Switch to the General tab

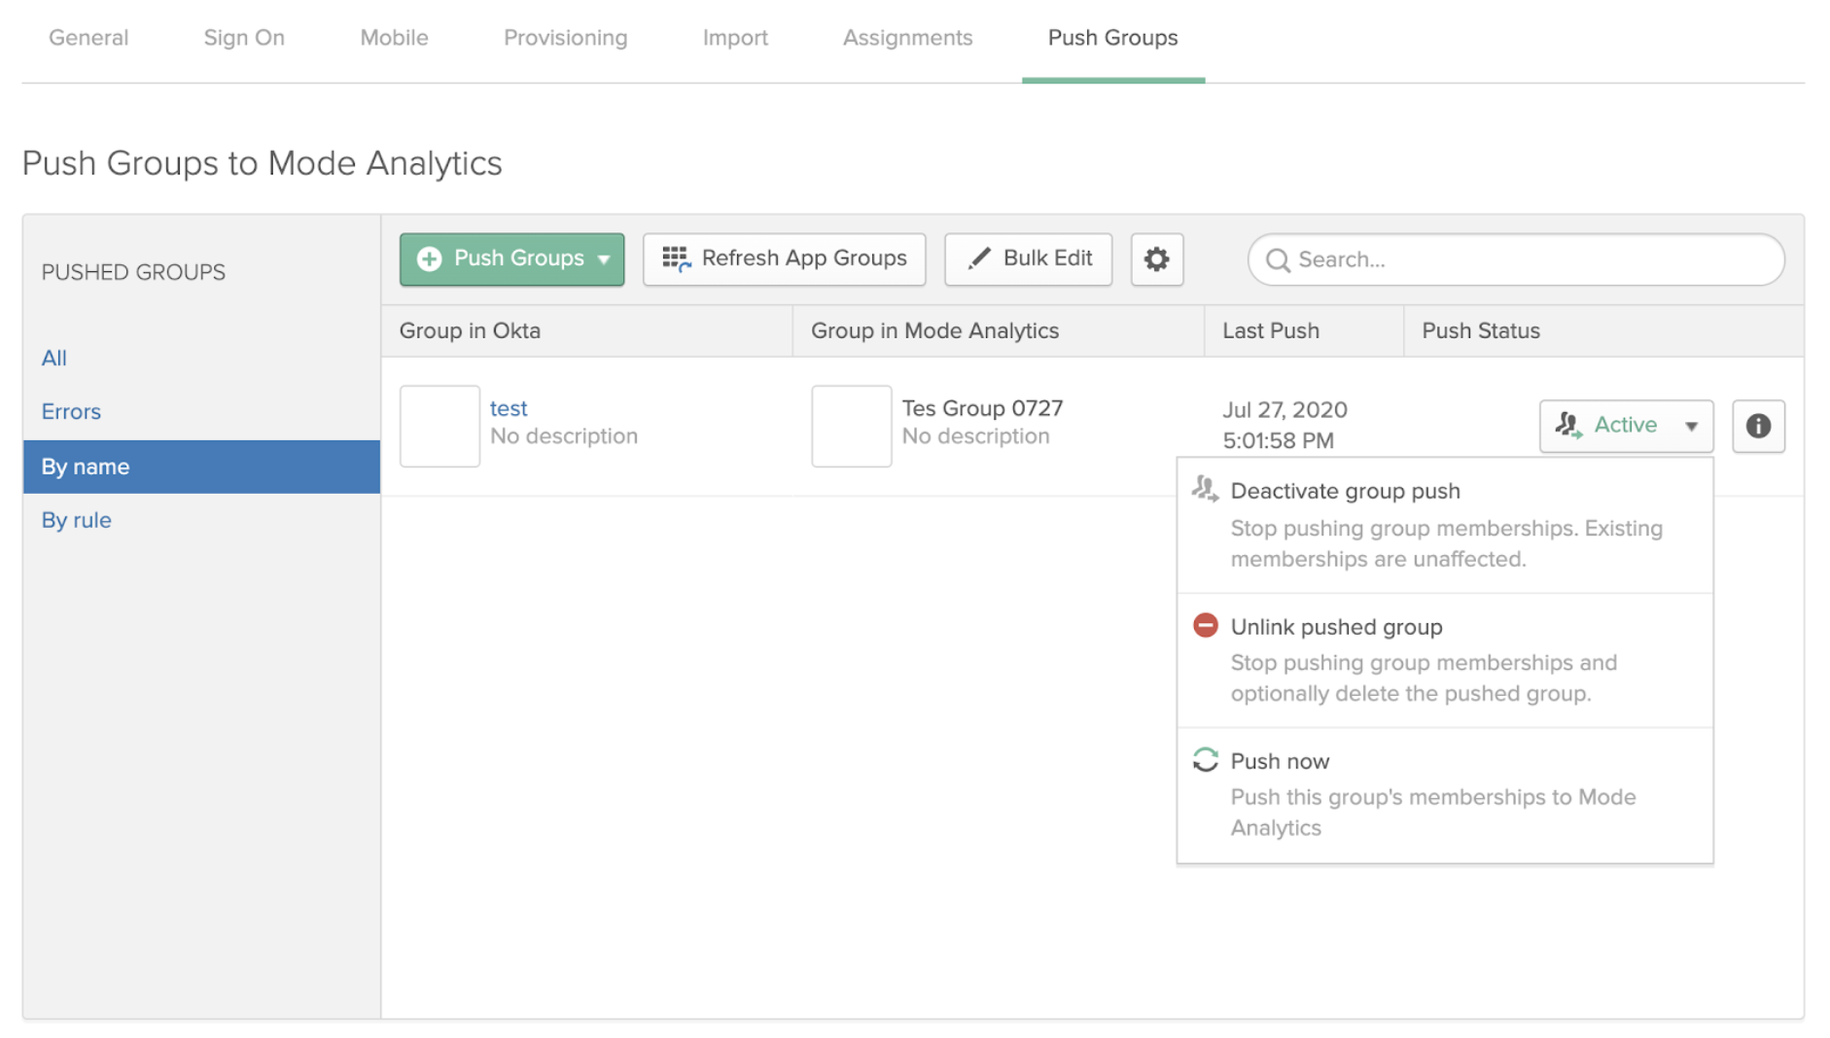[x=88, y=38]
